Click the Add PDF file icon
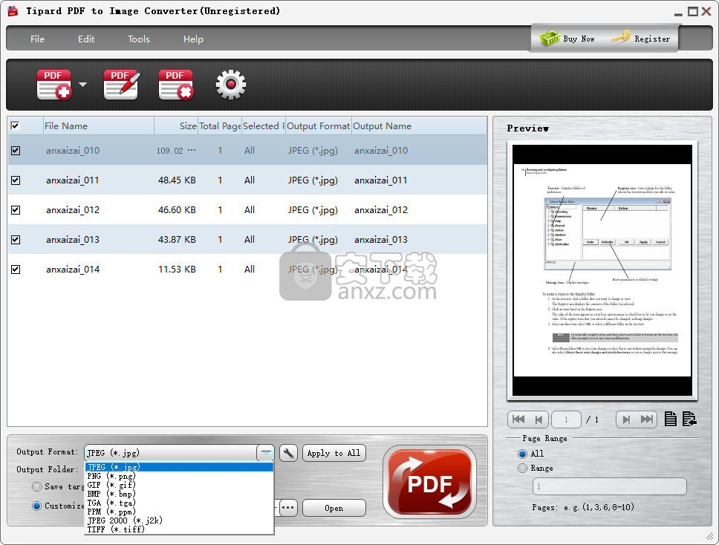 click(x=54, y=85)
